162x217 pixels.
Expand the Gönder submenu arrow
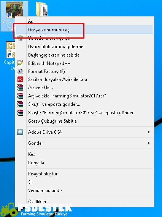coord(149,143)
